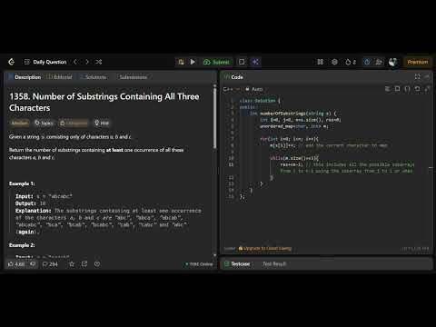Click the cursor position status in editor
This screenshot has height=327, width=436.
(x=415, y=249)
